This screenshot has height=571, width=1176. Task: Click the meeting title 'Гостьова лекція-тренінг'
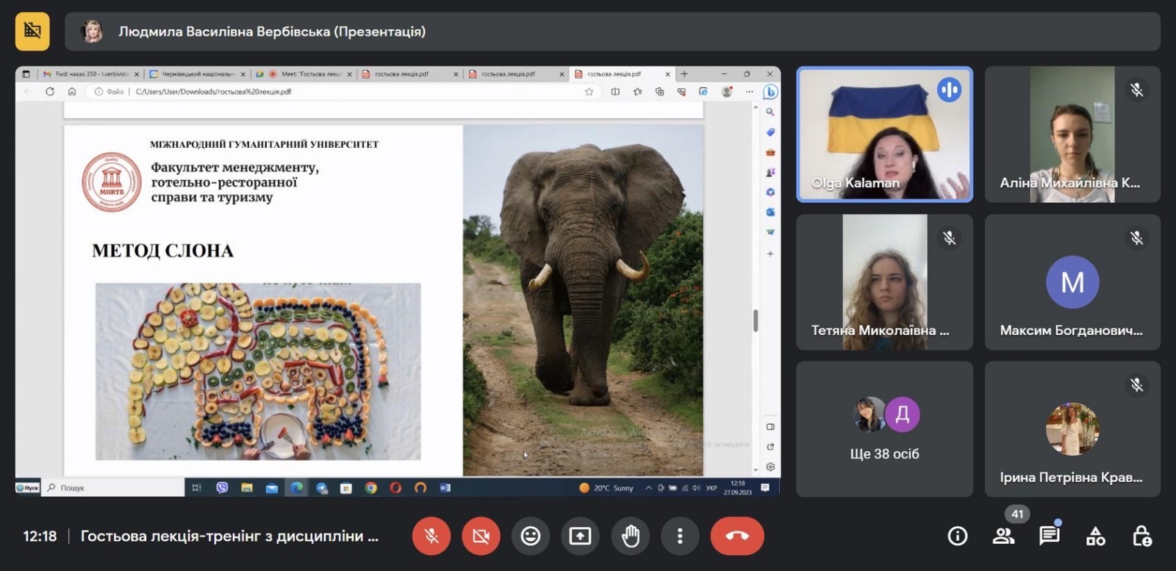[229, 536]
